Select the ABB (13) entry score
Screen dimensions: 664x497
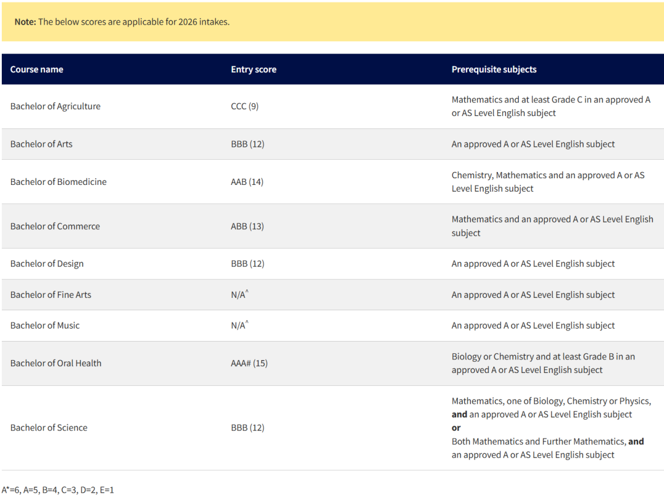[x=247, y=226]
